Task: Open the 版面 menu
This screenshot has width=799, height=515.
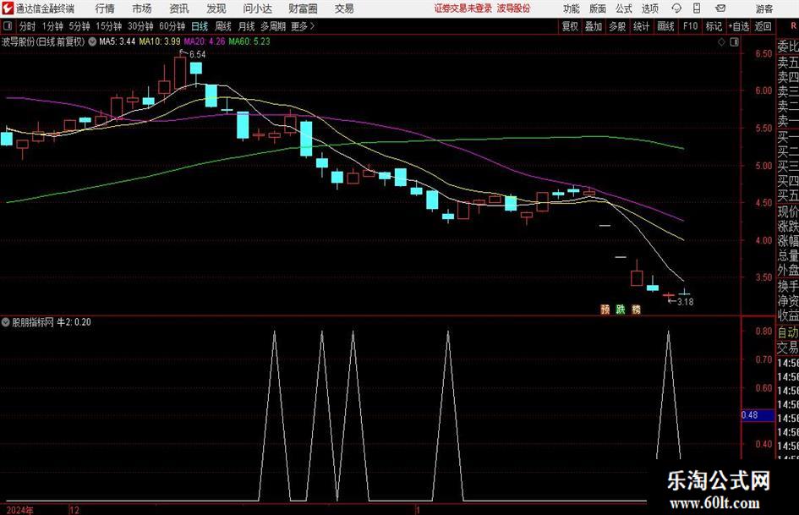Action: [x=597, y=8]
